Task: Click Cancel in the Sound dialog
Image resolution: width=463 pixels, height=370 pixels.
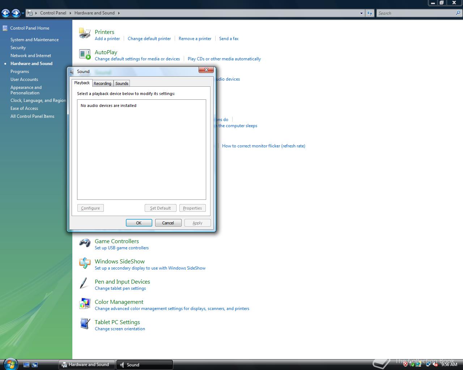Action: (x=168, y=223)
